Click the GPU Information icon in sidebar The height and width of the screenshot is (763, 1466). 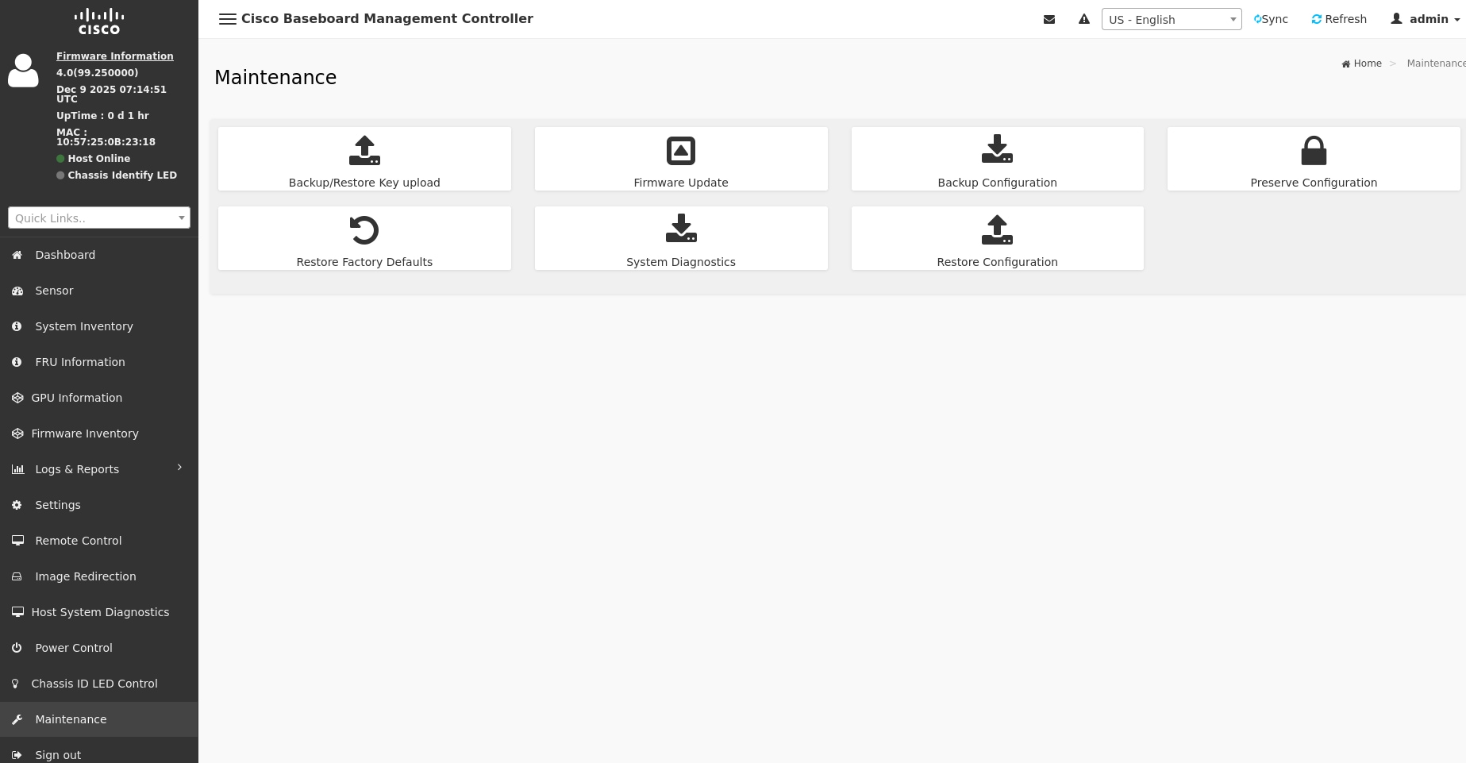click(17, 398)
